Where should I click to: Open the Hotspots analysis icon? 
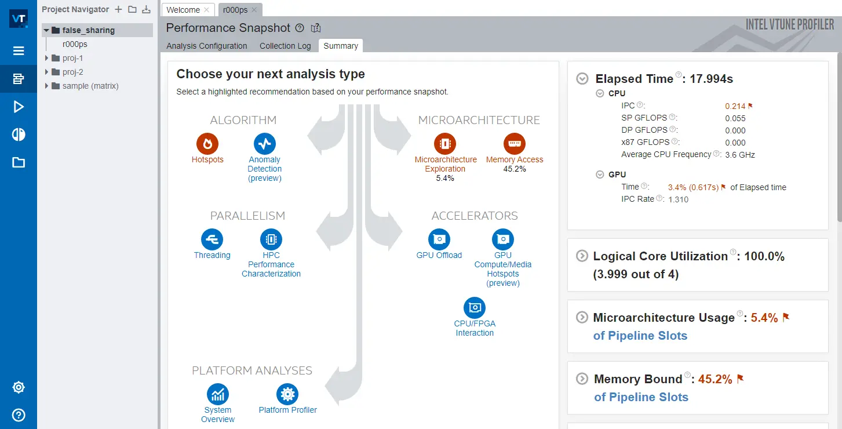(x=207, y=143)
